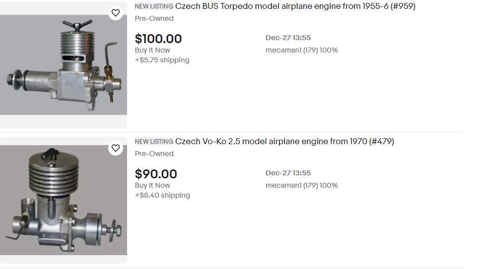The height and width of the screenshot is (269, 478).
Task: Click the $100.00 price
Action: coord(158,39)
